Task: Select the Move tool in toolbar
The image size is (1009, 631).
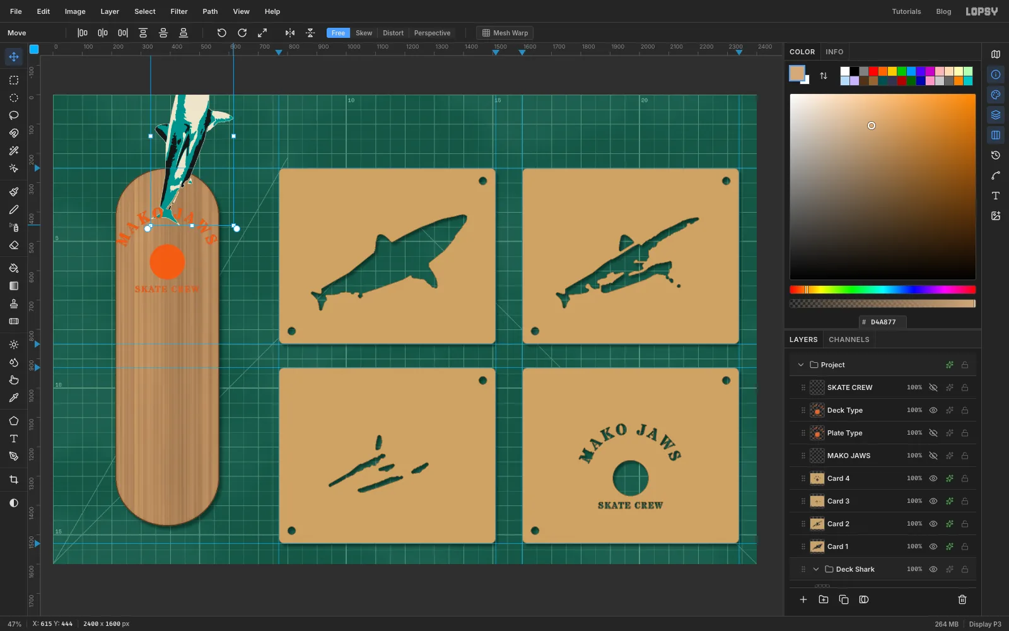Action: click(14, 57)
